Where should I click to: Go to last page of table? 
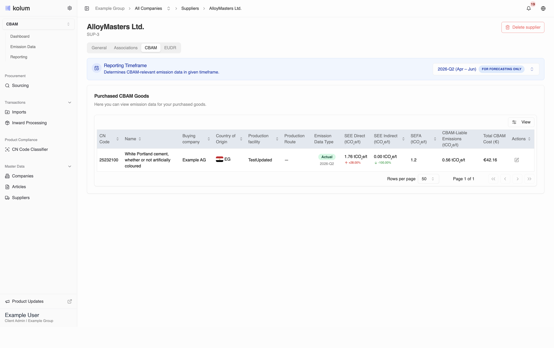(529, 179)
